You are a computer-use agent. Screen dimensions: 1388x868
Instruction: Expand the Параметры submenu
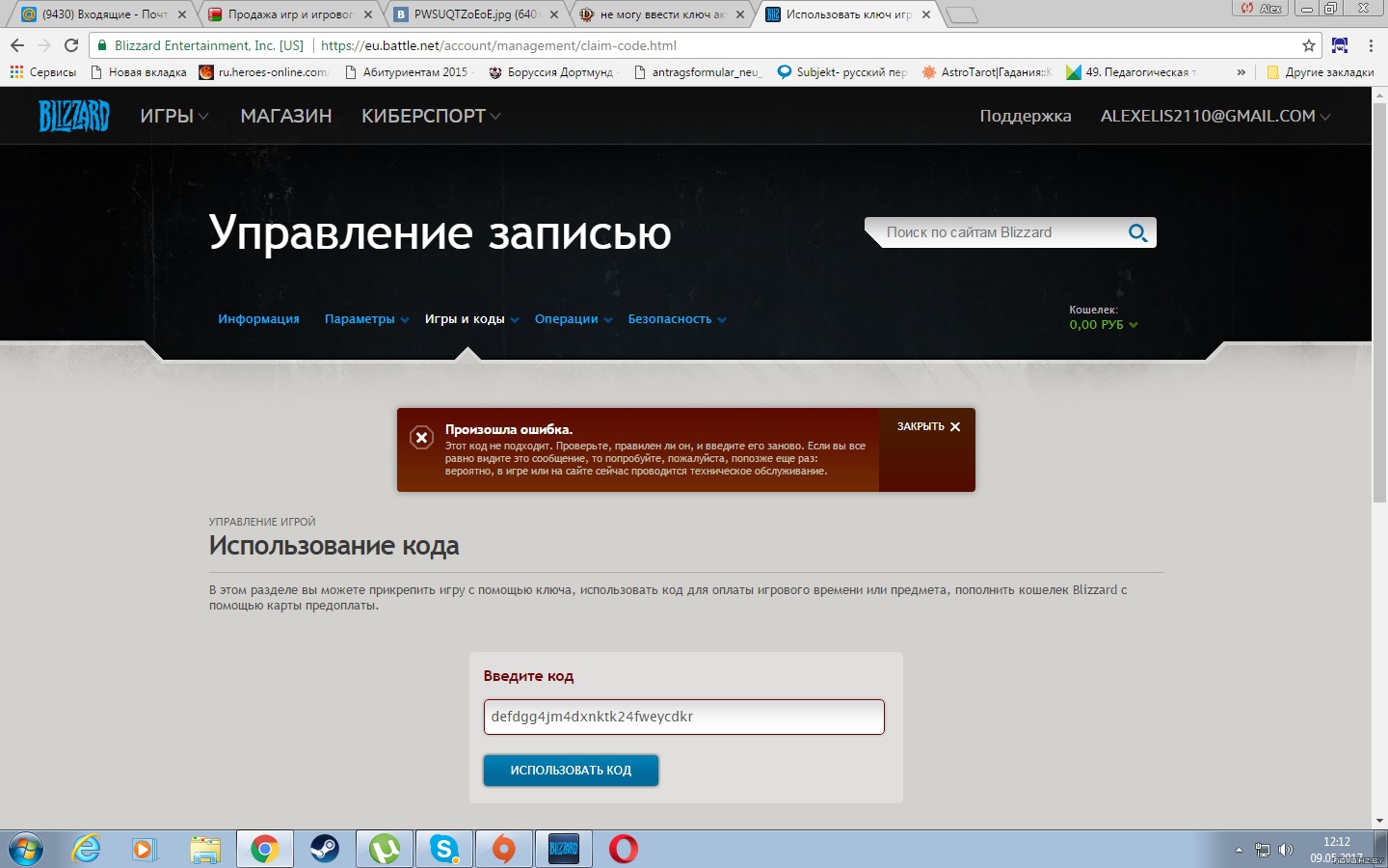(366, 319)
